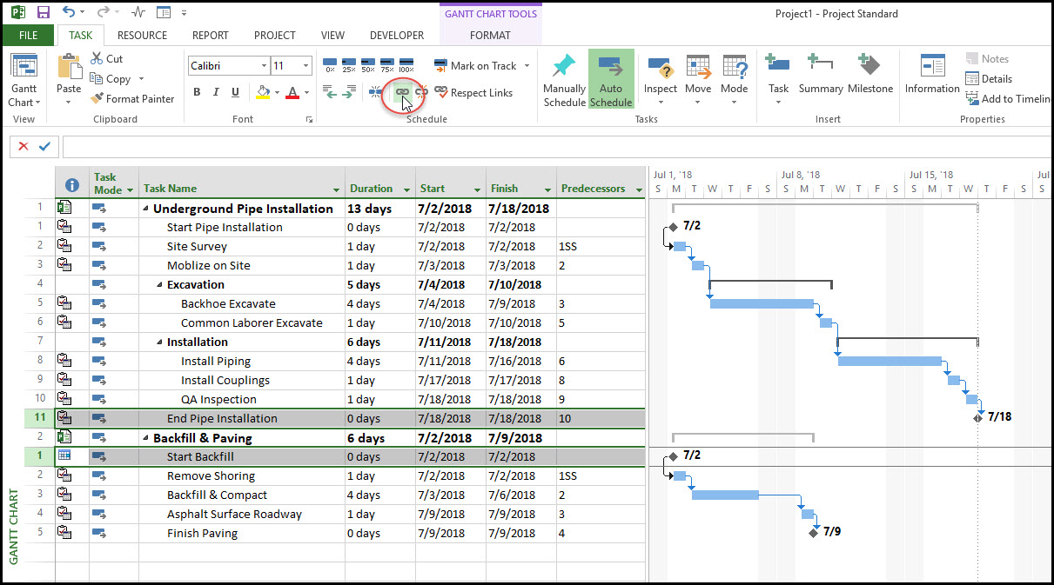
Task: Switch to the FORMAT tab
Action: [x=491, y=36]
